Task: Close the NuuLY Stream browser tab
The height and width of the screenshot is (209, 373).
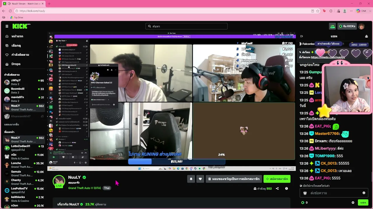Action: click(x=43, y=4)
